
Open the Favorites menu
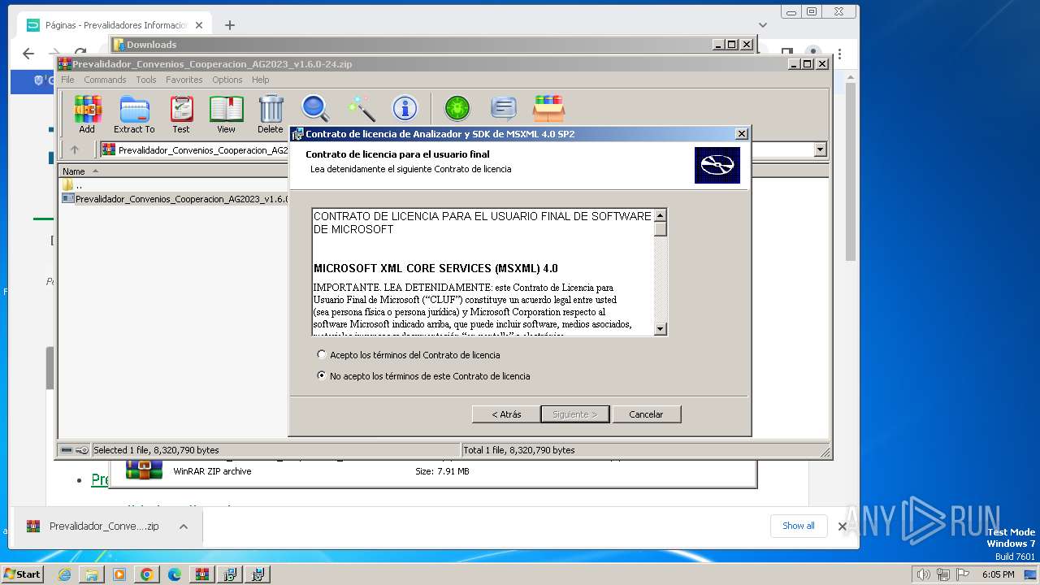pyautogui.click(x=184, y=80)
